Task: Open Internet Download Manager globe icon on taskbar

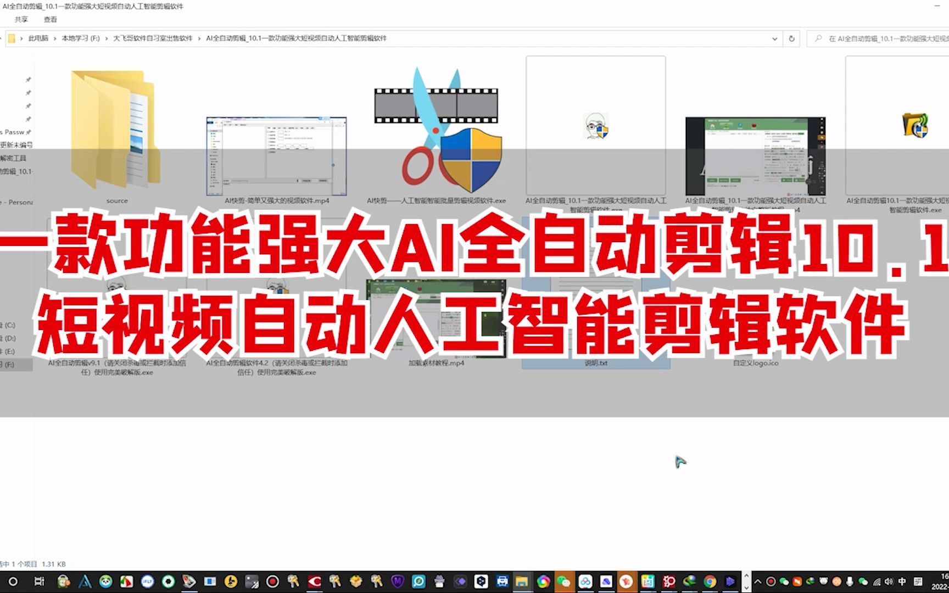Action: coord(689,581)
